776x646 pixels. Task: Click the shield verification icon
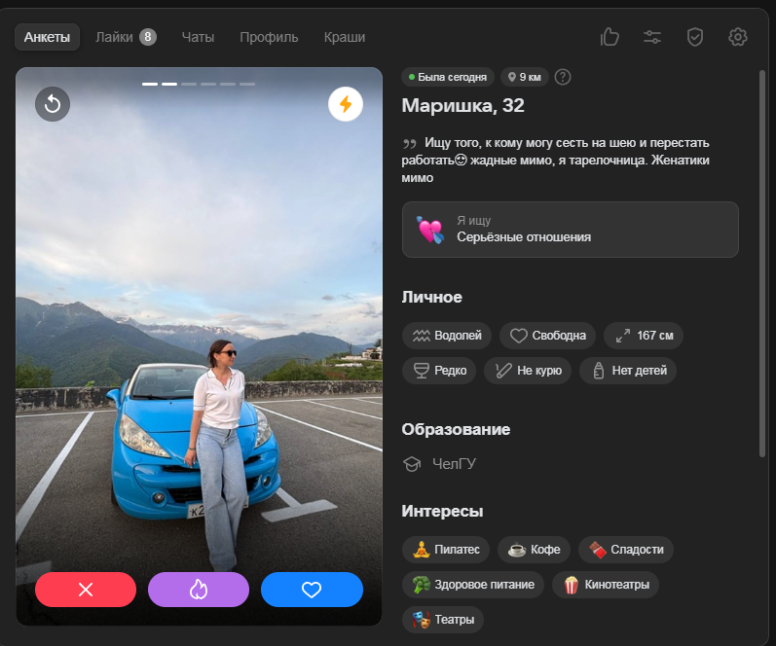coord(694,37)
